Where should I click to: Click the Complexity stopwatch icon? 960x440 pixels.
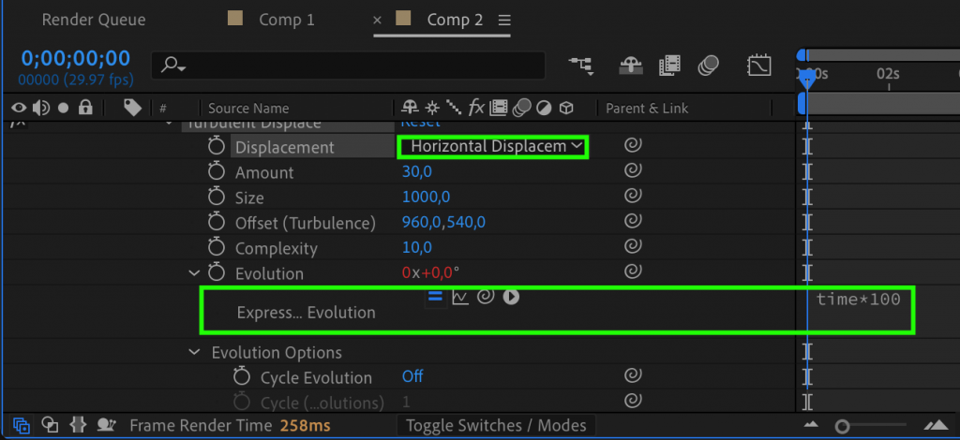tap(217, 248)
